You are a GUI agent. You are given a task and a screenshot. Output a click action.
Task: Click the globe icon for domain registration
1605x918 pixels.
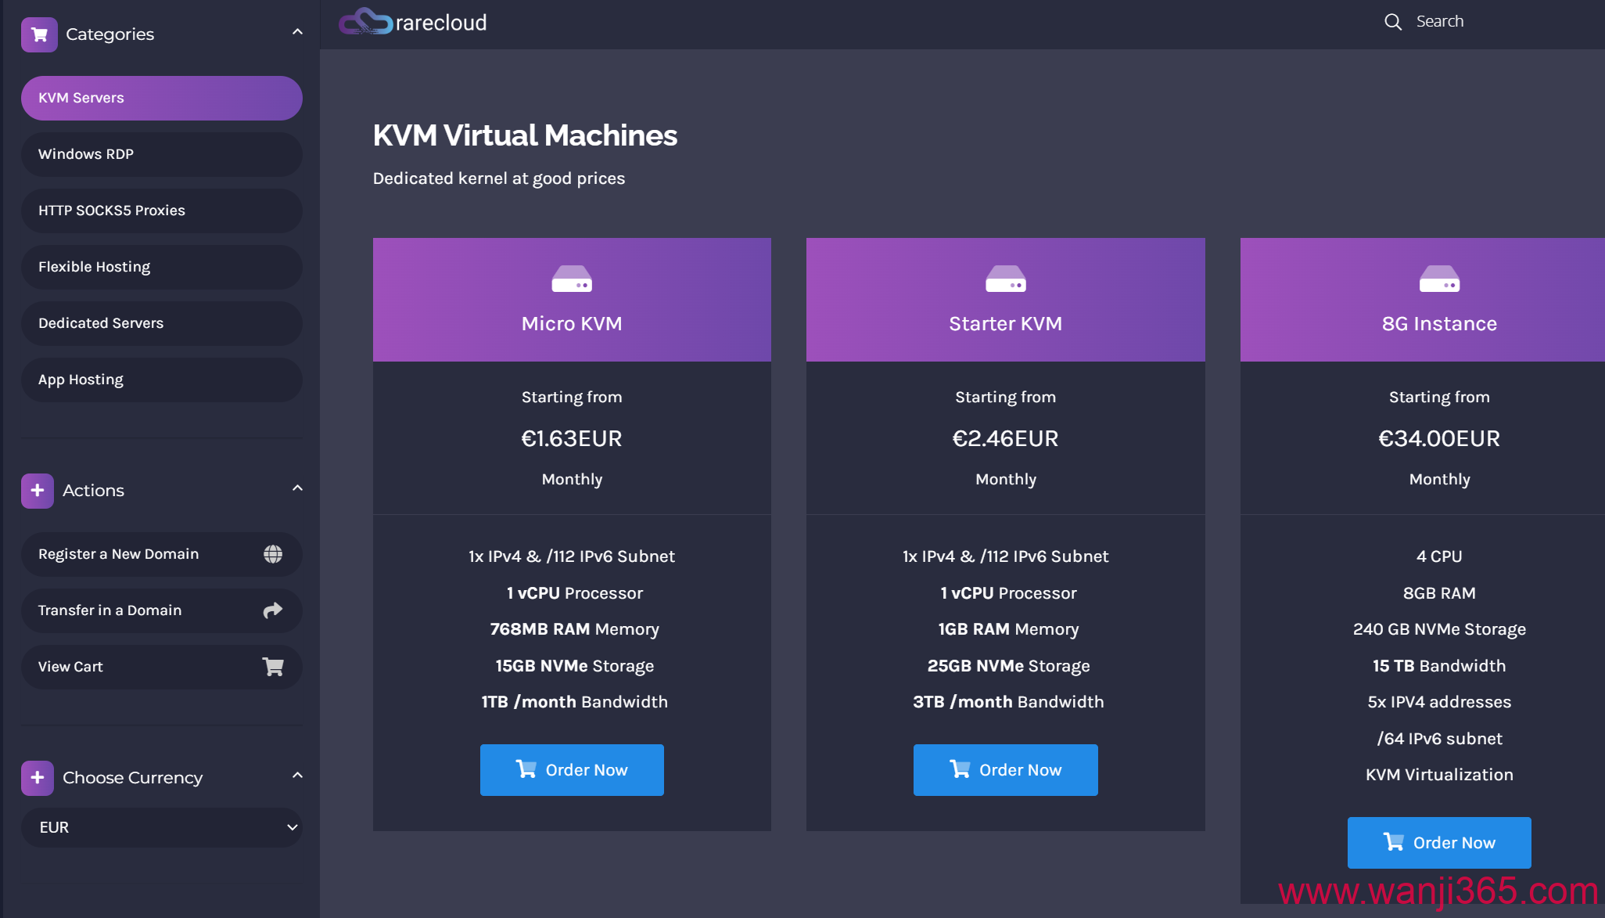click(272, 554)
